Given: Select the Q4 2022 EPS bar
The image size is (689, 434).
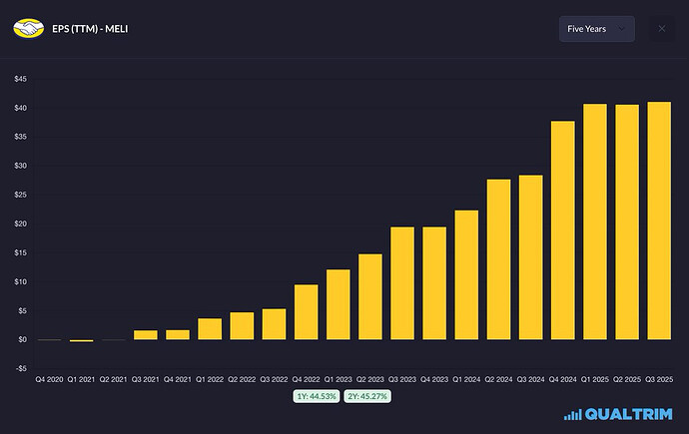Looking at the screenshot, I should pyautogui.click(x=307, y=312).
